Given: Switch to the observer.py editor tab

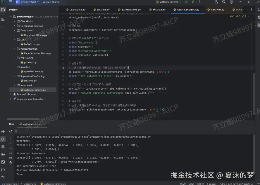Looking at the screenshot, I should (x=216, y=10).
